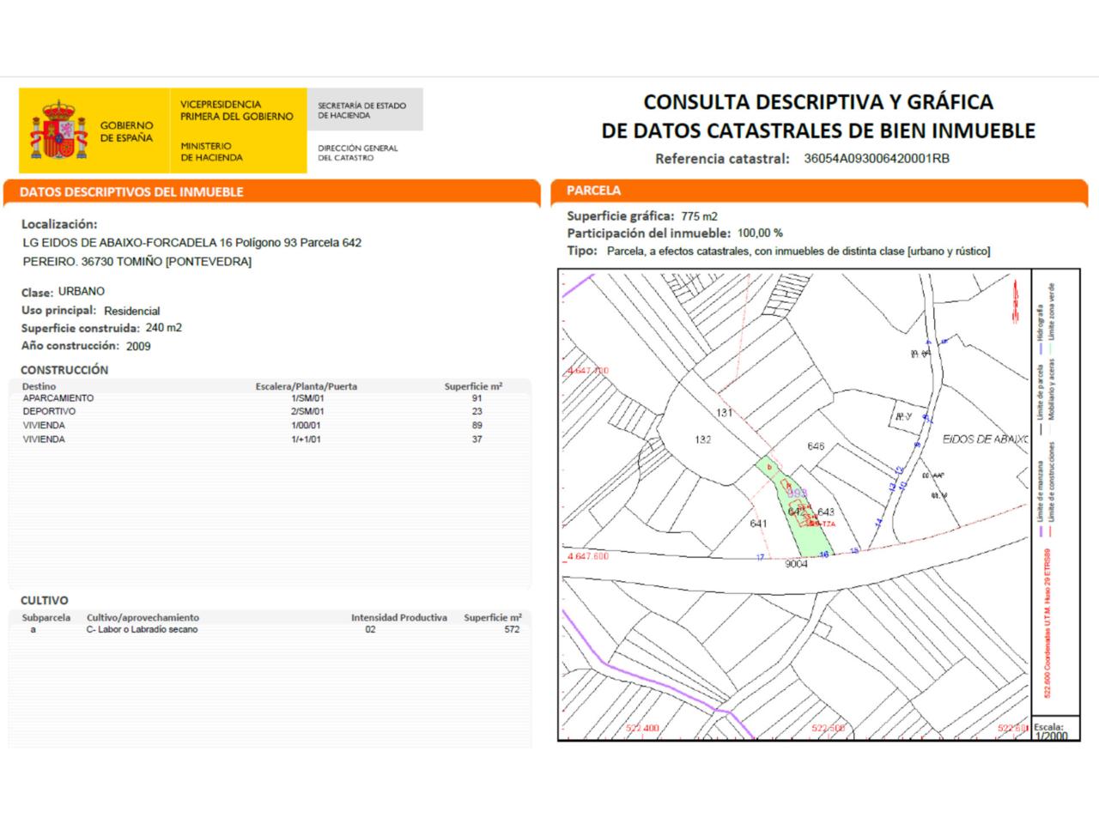Click the 'Intensidad Productiva' column header
1099x824 pixels.
point(399,617)
